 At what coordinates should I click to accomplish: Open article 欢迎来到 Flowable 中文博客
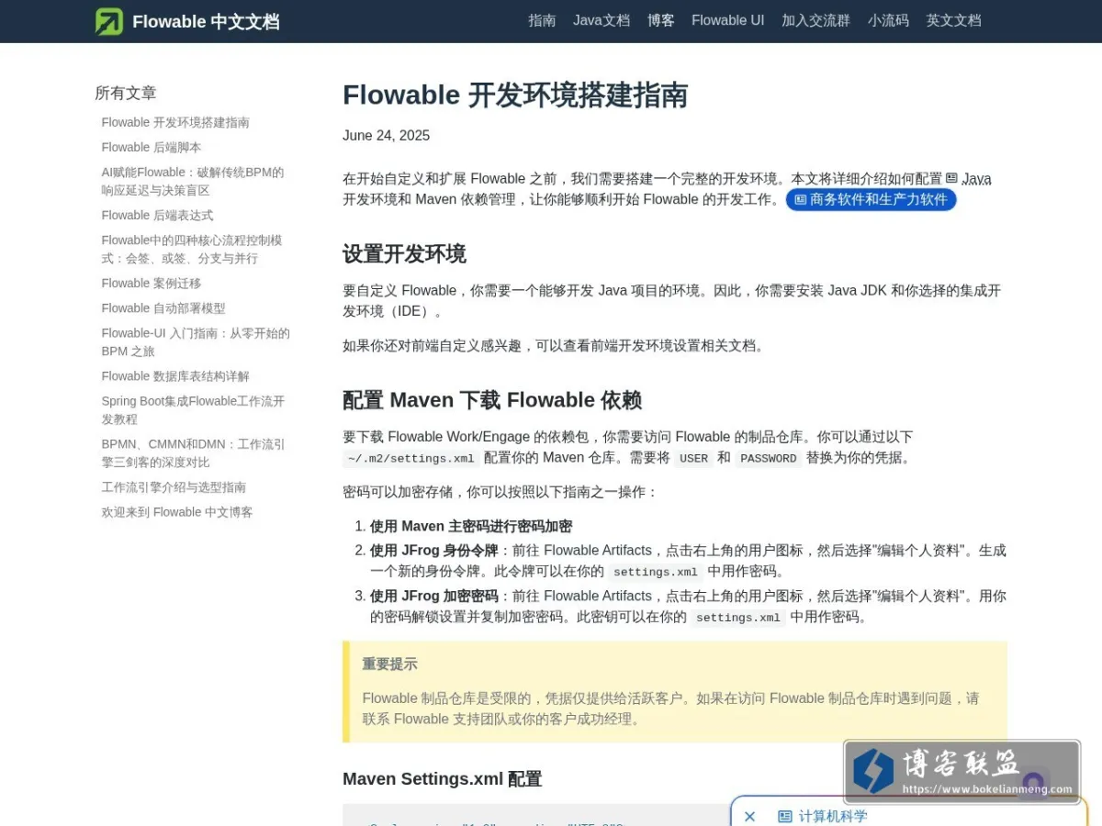(x=177, y=511)
